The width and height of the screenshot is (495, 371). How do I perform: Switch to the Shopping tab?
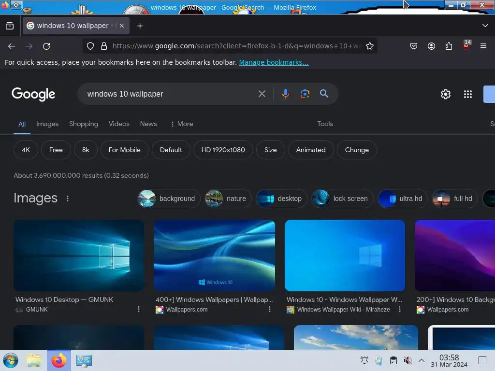(84, 124)
